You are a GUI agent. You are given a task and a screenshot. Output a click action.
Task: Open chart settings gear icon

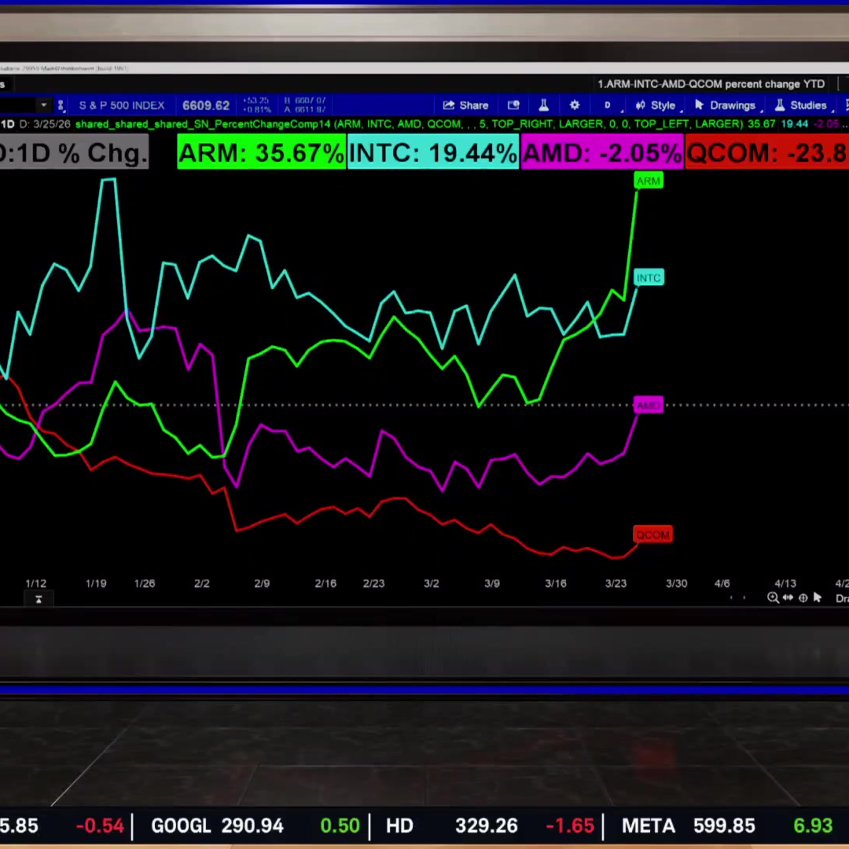(x=574, y=106)
